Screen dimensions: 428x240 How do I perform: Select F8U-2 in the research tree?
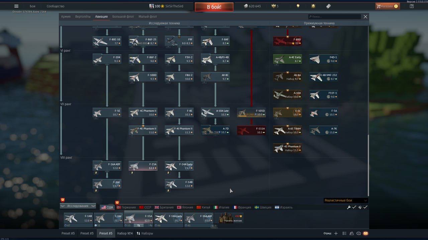click(x=179, y=77)
